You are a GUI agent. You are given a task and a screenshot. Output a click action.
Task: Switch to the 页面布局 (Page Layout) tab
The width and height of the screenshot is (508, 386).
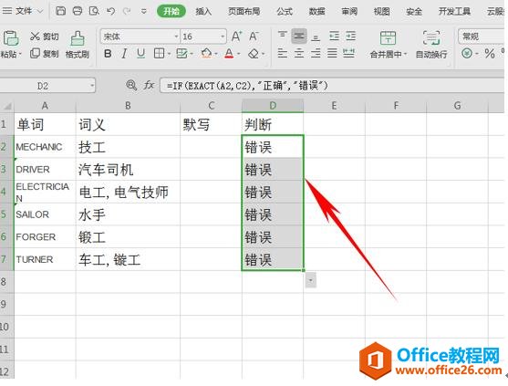[x=244, y=12]
